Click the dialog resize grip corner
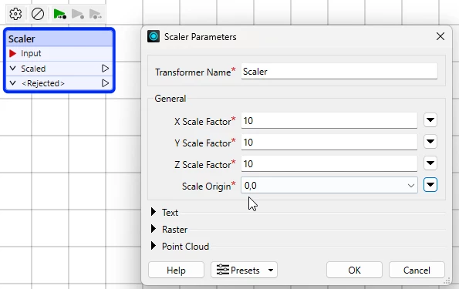The image size is (459, 289). [447, 281]
